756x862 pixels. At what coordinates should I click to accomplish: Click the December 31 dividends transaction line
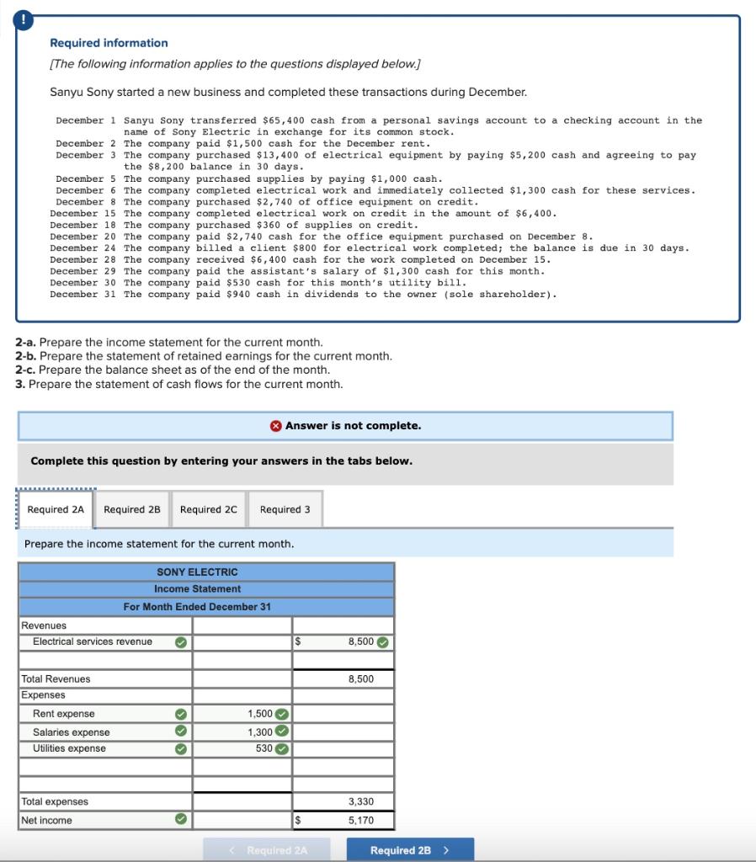303,294
